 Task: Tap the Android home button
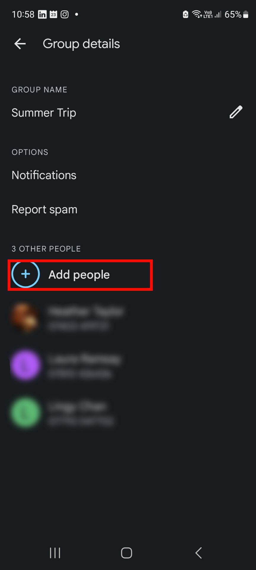click(127, 553)
